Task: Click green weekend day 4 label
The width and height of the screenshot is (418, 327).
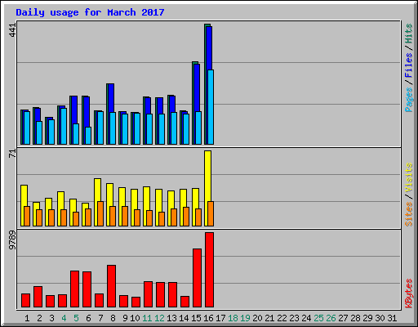Action: pyautogui.click(x=64, y=318)
